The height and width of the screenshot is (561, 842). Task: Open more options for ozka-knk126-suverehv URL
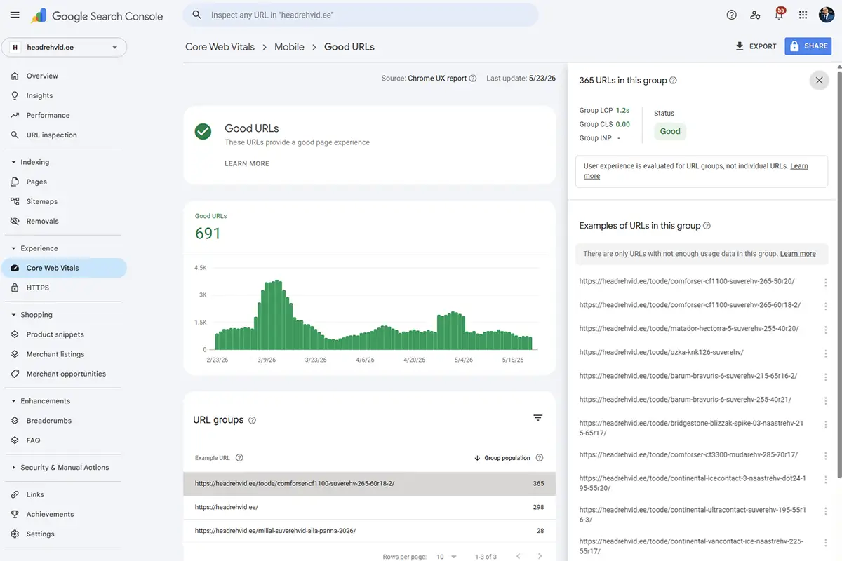(x=825, y=353)
